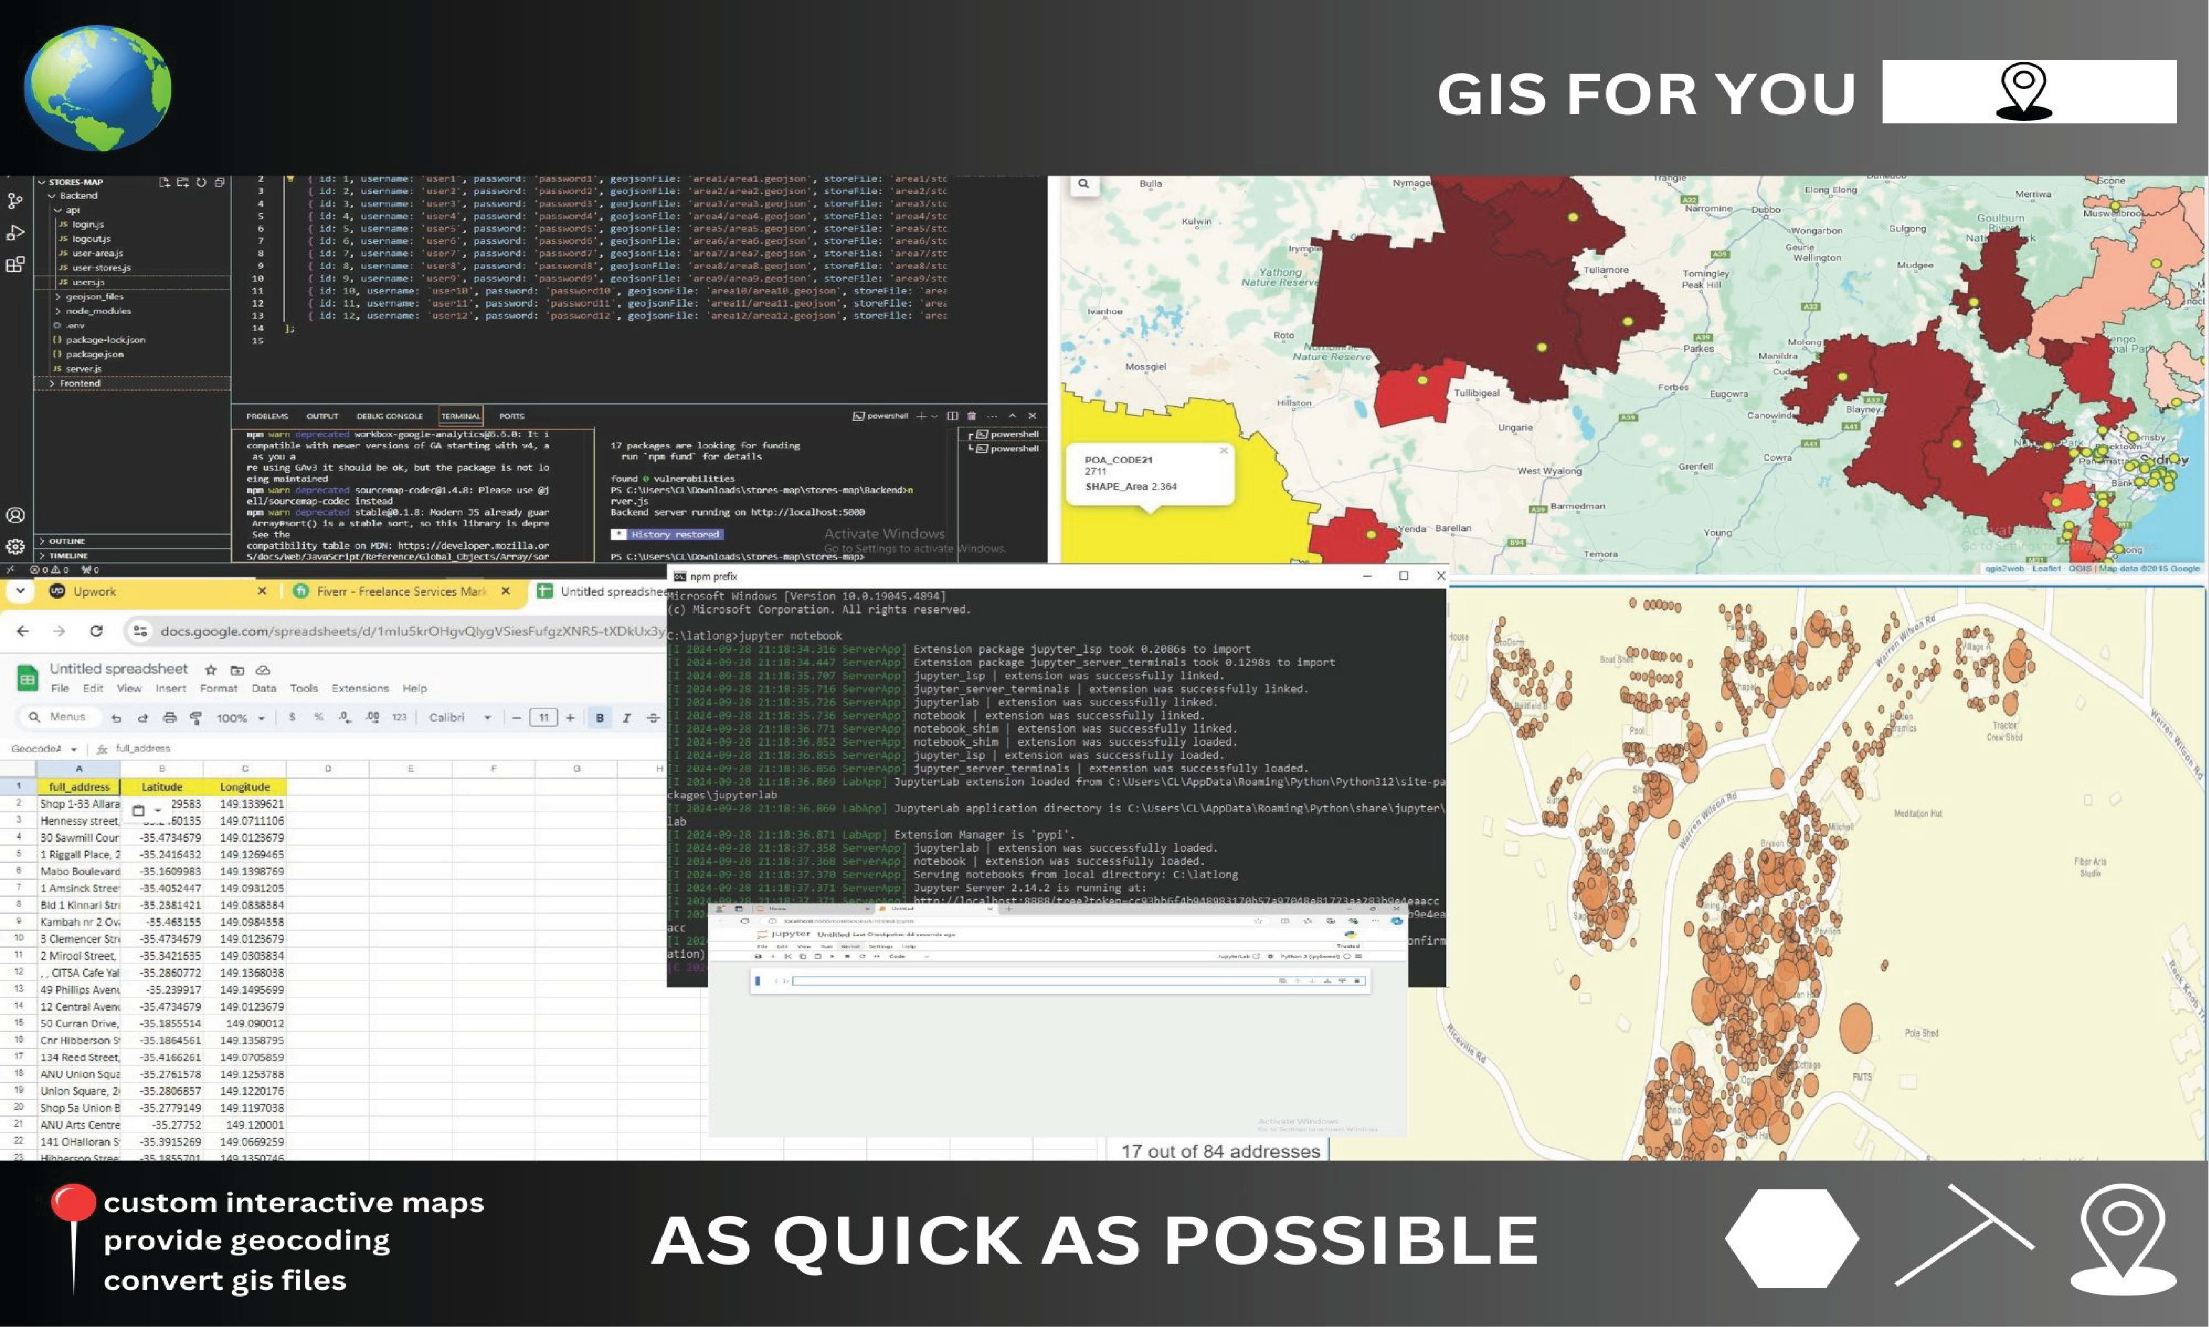Image resolution: width=2209 pixels, height=1327 pixels.
Task: Expand the OUTLINE section
Action: pyautogui.click(x=67, y=541)
